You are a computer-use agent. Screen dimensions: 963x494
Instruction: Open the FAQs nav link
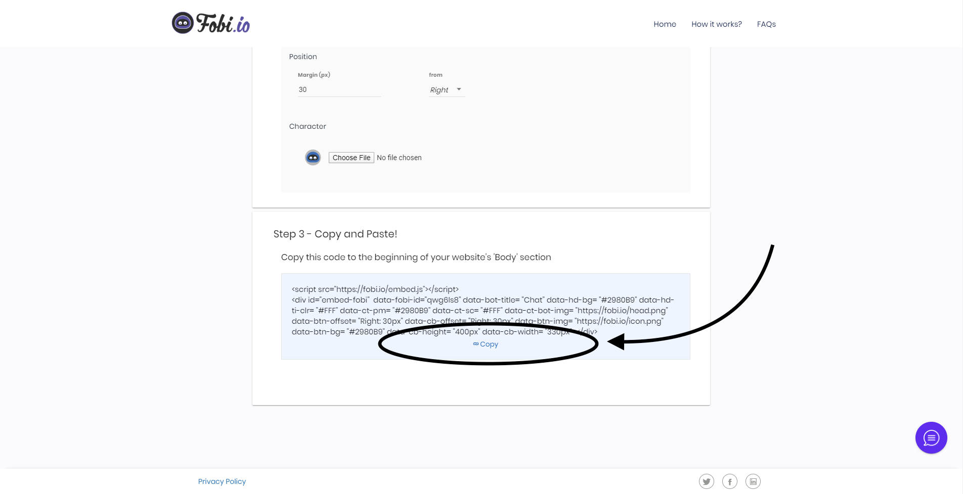(766, 24)
